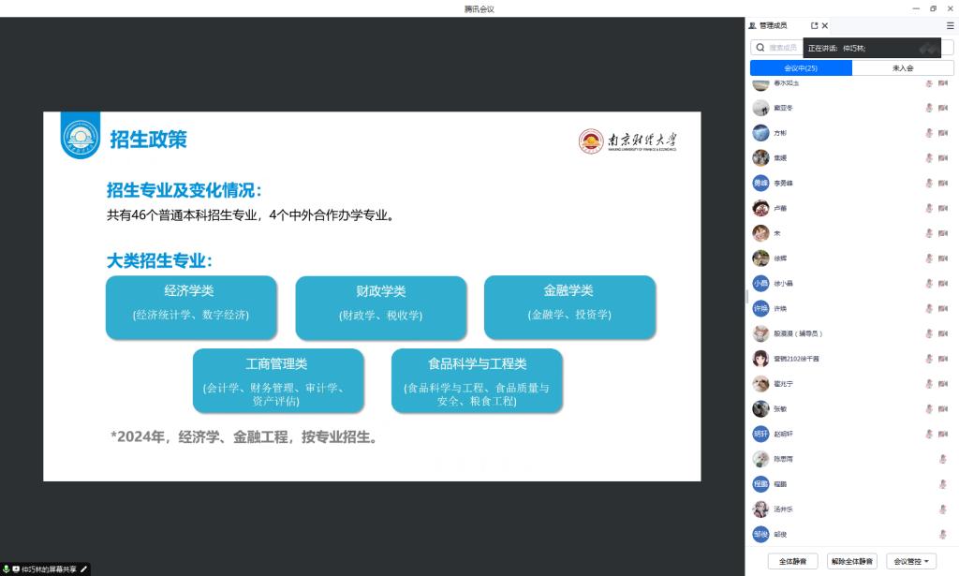
Task: Click the green microphone status icon
Action: tap(7, 569)
